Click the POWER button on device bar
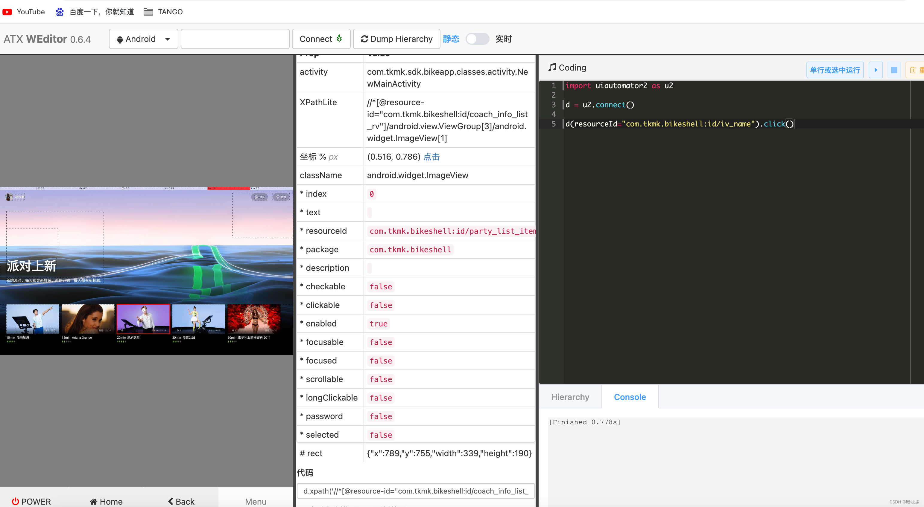Screen dimensions: 924x507 31,501
